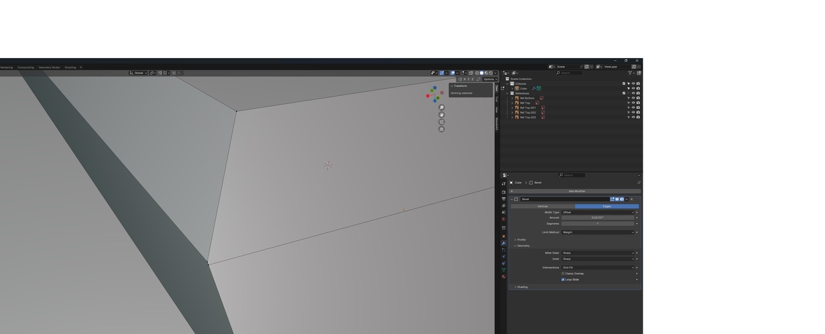Add a new workspace with plus tab
The image size is (825, 334).
tap(81, 67)
